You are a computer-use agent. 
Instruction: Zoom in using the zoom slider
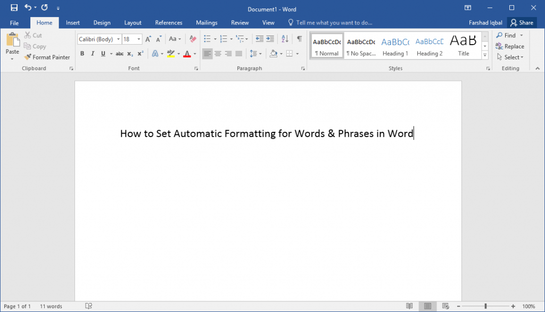514,306
